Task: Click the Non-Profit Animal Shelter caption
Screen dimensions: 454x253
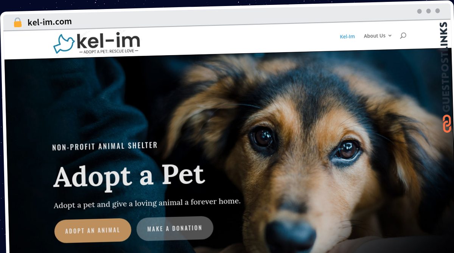Action: click(105, 146)
